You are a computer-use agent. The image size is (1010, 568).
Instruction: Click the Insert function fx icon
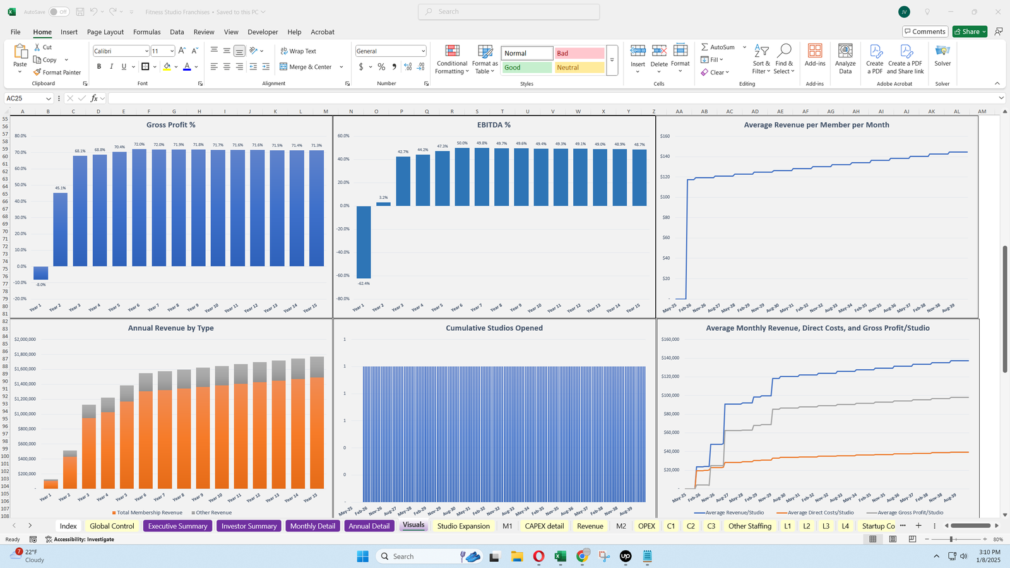(x=94, y=98)
